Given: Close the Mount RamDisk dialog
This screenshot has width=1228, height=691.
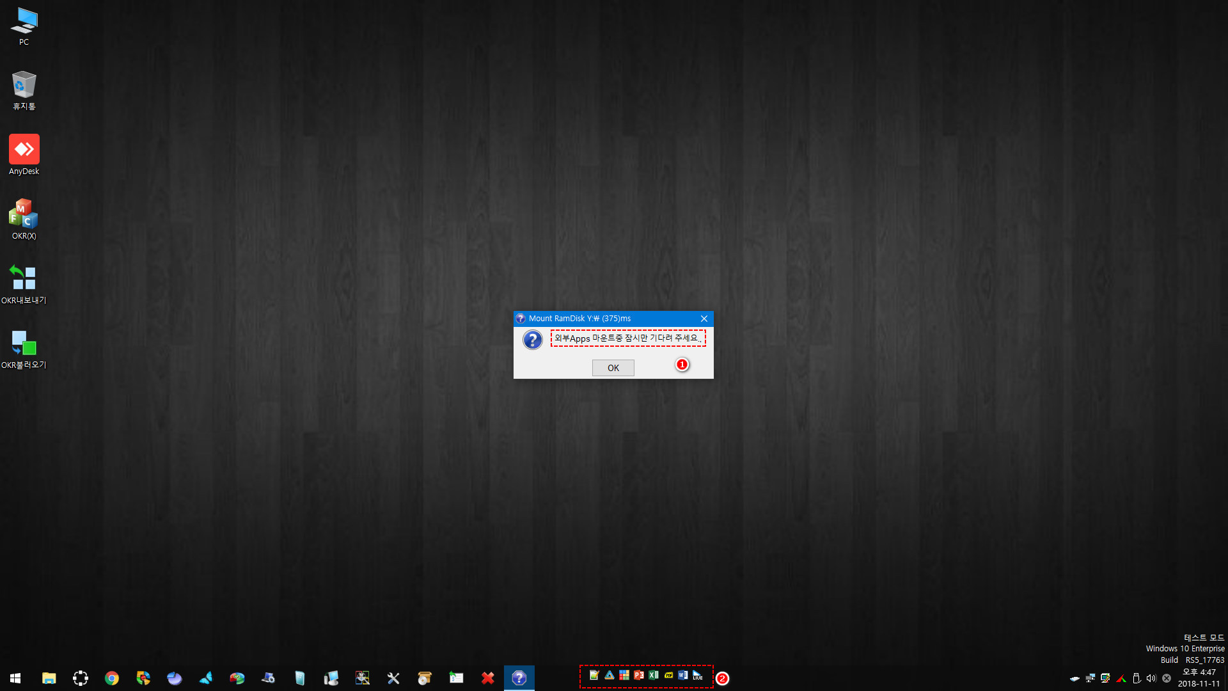Looking at the screenshot, I should pos(704,319).
